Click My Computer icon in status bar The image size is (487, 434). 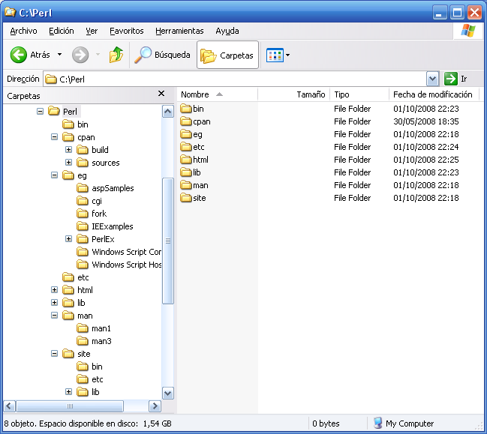[377, 423]
